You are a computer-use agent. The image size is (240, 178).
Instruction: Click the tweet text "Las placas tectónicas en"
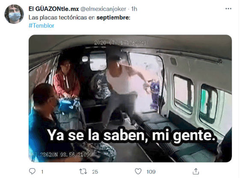pyautogui.click(x=62, y=18)
